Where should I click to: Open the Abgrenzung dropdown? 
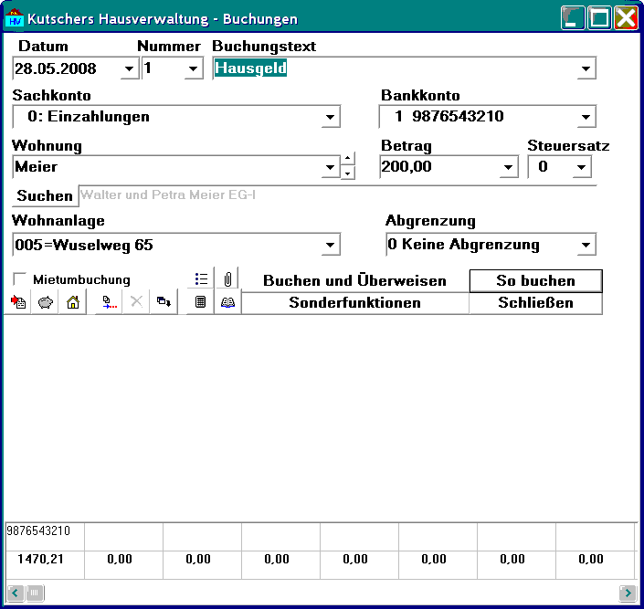click(x=586, y=246)
